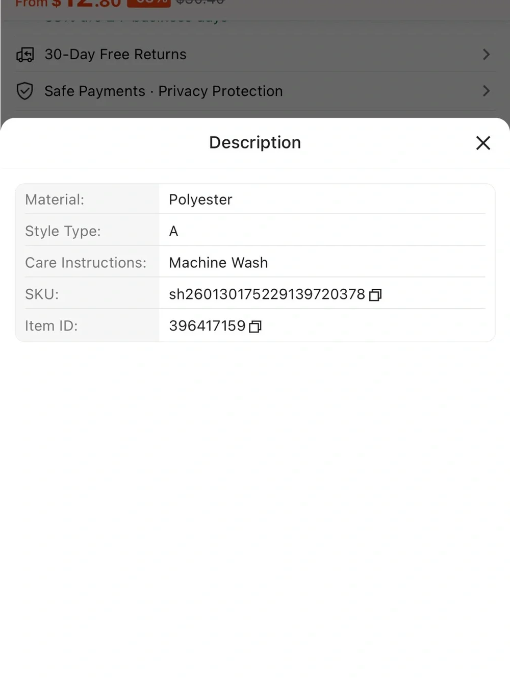Image resolution: width=510 pixels, height=680 pixels.
Task: Tap the orange discount percentage badge
Action: coord(148,3)
